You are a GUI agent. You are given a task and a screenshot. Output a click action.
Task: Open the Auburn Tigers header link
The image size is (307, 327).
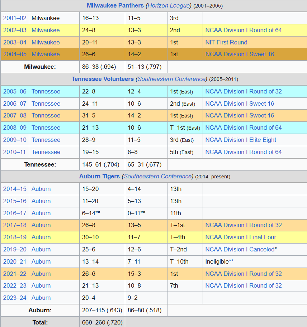[99, 177]
